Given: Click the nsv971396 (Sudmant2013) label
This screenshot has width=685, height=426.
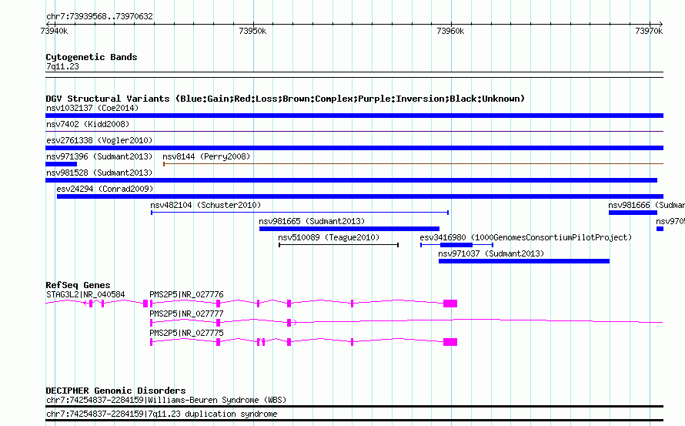Looking at the screenshot, I should [x=99, y=156].
